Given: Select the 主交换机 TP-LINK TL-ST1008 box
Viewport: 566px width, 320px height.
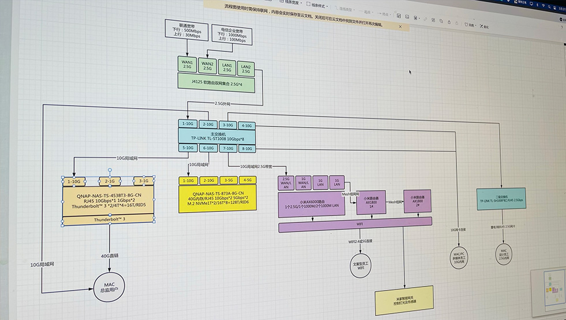Looking at the screenshot, I should [217, 137].
